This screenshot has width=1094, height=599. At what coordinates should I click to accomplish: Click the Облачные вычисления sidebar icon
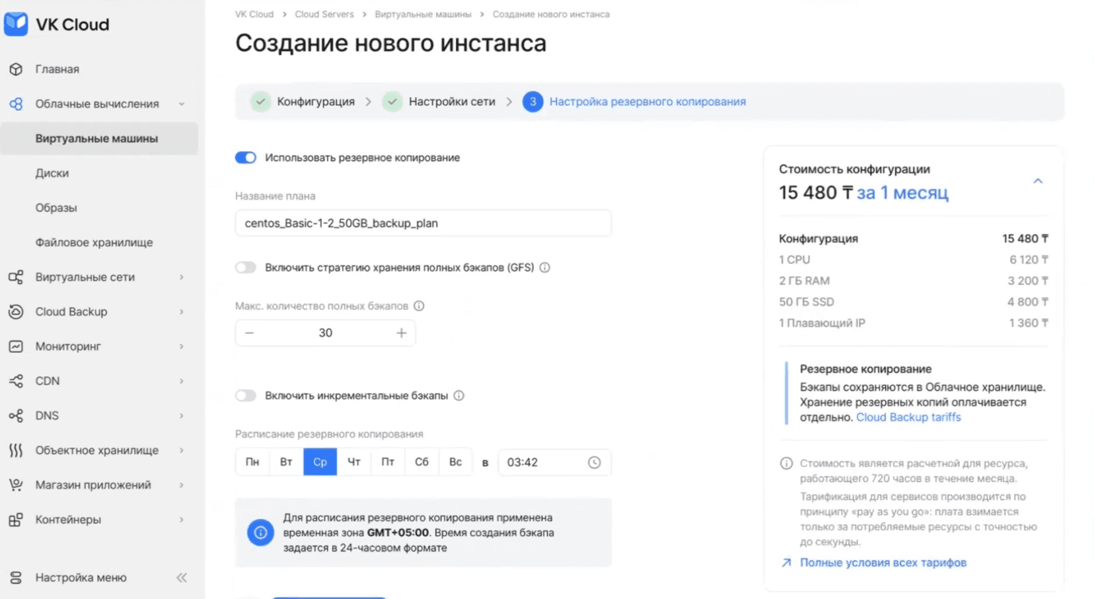16,104
